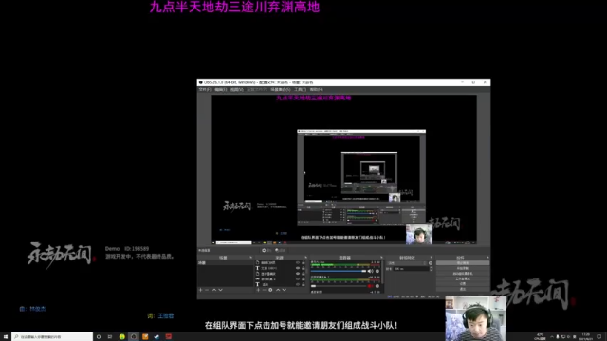
Task: Pop out the 来源 dock using its header icon
Action: (x=305, y=258)
